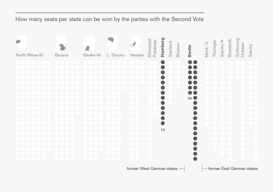The image size is (273, 192).
Task: Click the left arrow beside former West German states
Action: click(182, 169)
